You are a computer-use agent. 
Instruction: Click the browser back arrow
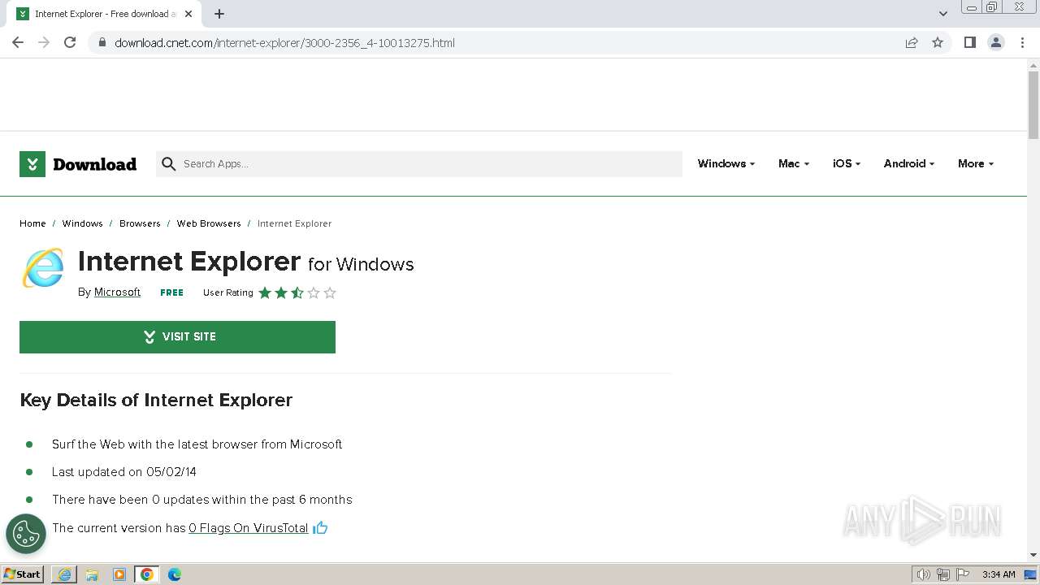[18, 42]
